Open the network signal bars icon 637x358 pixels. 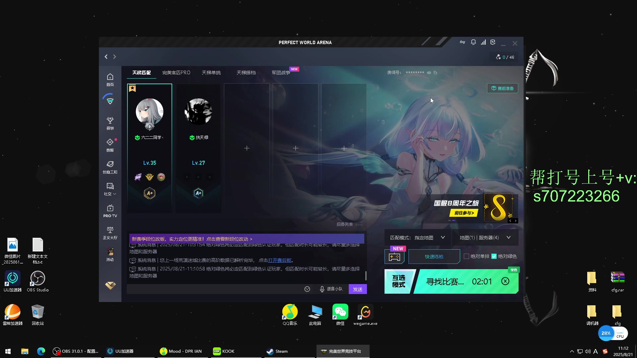tap(483, 42)
